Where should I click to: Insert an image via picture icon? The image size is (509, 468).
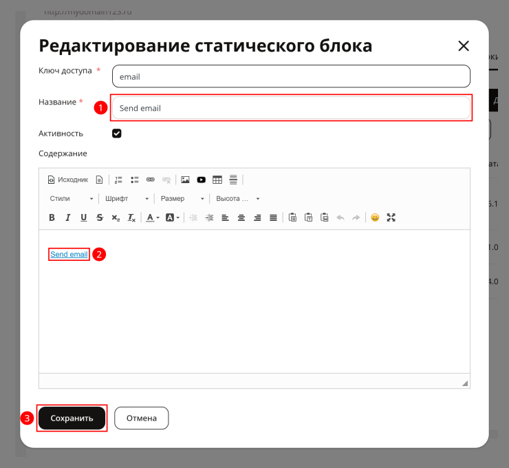pos(185,180)
